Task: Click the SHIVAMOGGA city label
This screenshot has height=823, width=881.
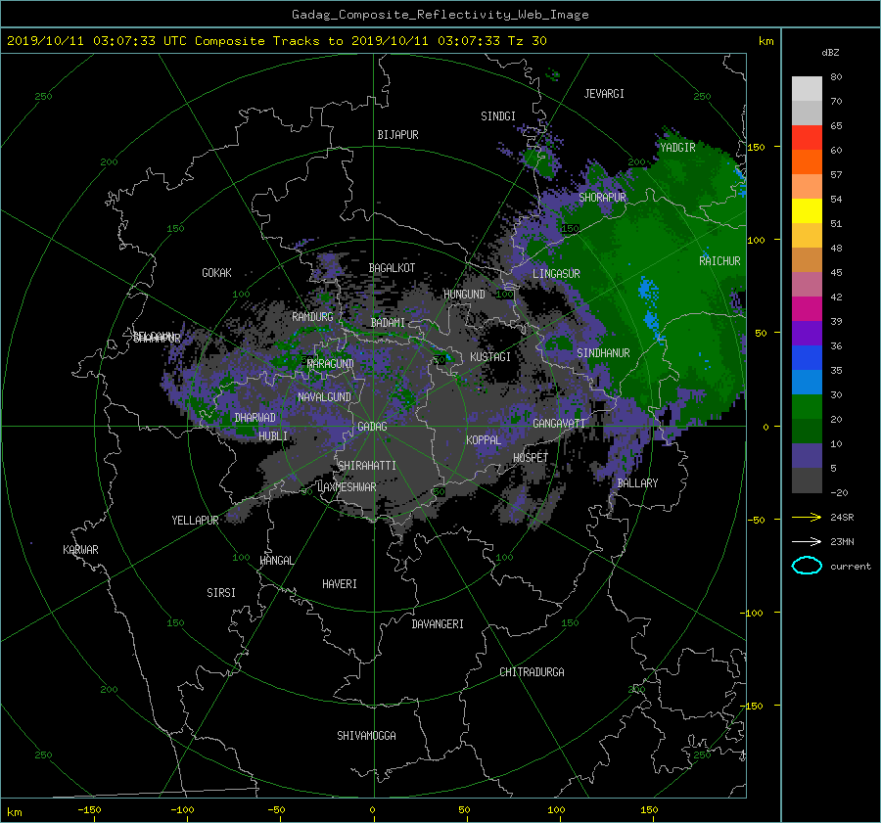Action: pyautogui.click(x=366, y=736)
